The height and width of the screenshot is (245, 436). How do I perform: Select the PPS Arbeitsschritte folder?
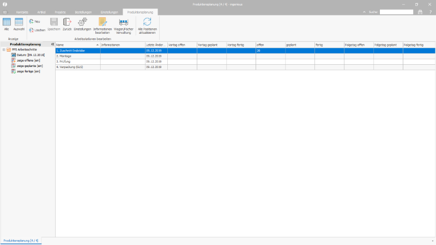[x=22, y=50]
